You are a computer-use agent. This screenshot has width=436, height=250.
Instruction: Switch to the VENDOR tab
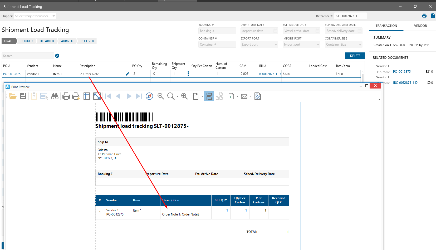click(x=420, y=26)
